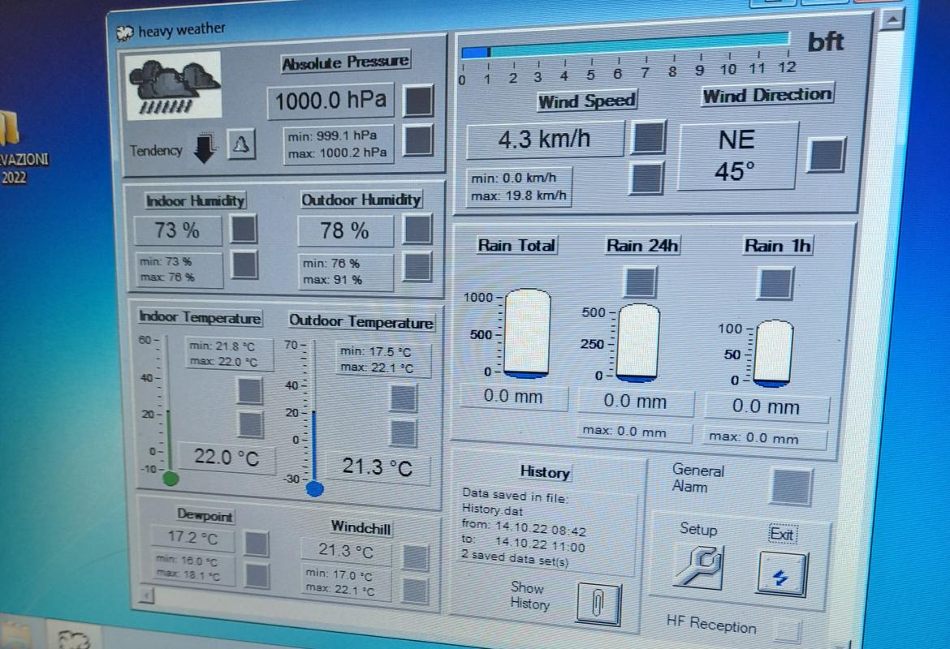The height and width of the screenshot is (649, 950).
Task: Click the scroll up arrow at right edge
Action: click(893, 19)
